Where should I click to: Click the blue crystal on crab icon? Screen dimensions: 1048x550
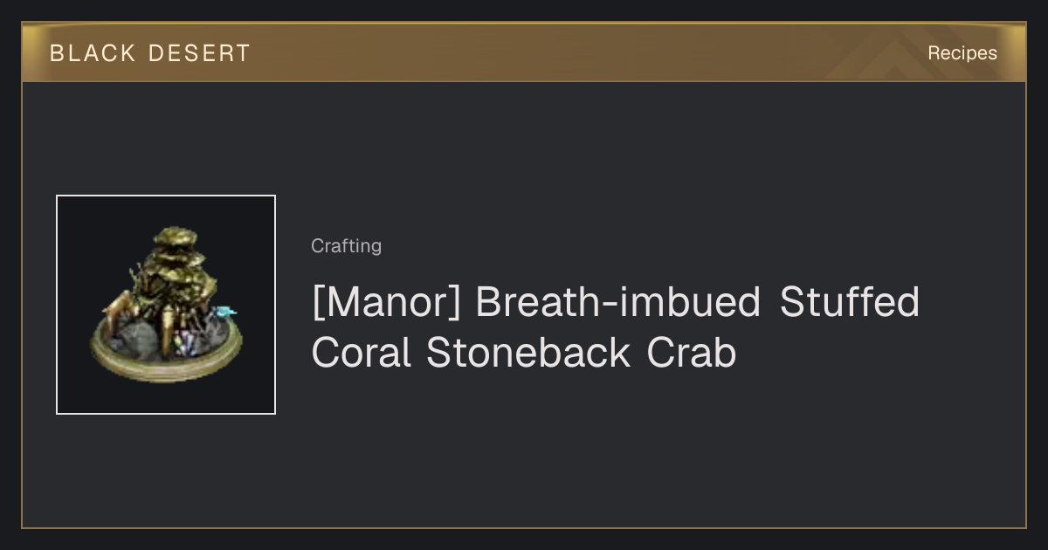(x=226, y=310)
